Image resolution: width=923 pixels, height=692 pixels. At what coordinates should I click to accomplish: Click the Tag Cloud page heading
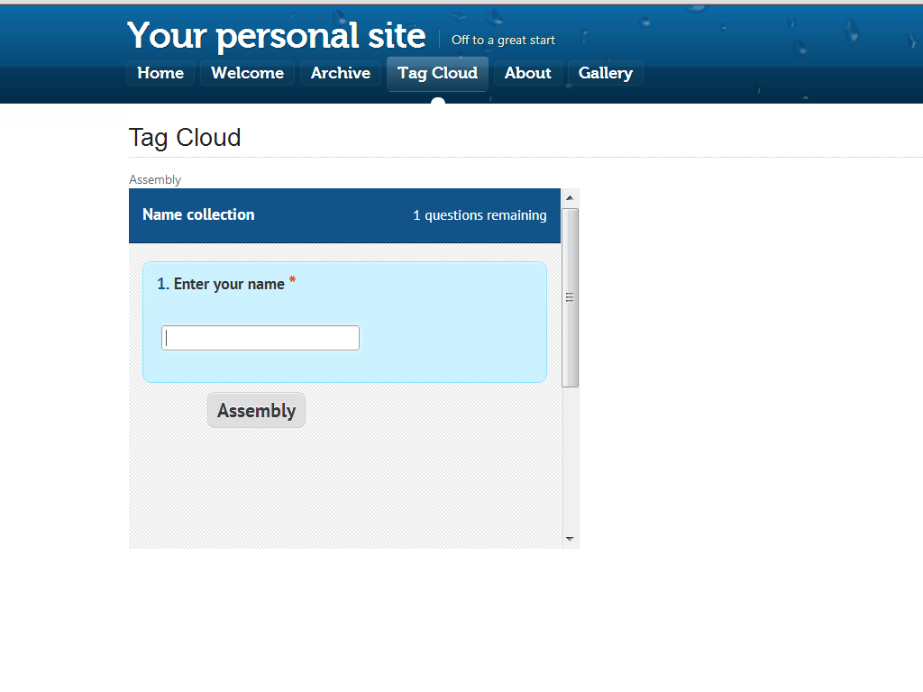tap(185, 138)
